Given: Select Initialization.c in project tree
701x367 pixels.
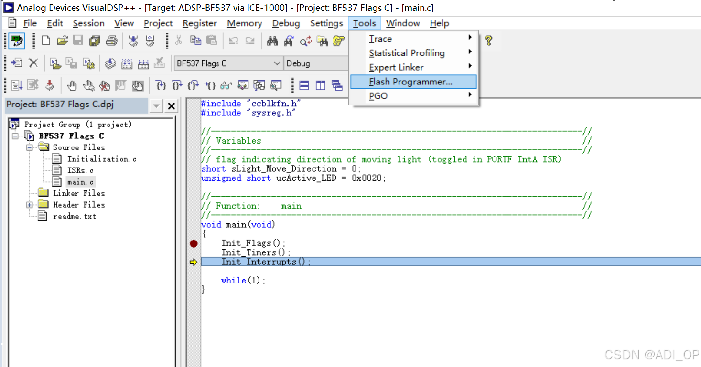Looking at the screenshot, I should coord(102,159).
